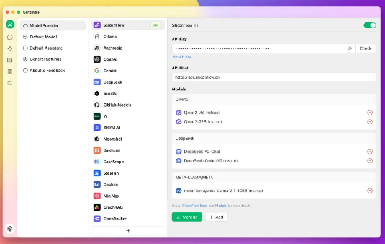Screen dimensions: 385x244
Task: Select the ZHIPU AI provider
Action: pyautogui.click(x=128, y=128)
